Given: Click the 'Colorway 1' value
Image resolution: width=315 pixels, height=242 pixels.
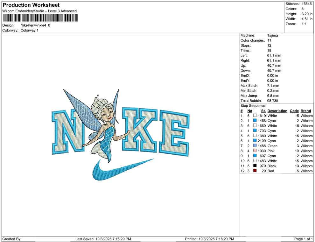Looking at the screenshot, I should click(29, 30).
